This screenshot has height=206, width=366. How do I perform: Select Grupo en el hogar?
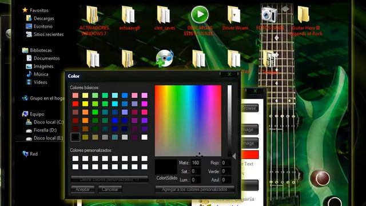[x=43, y=98]
